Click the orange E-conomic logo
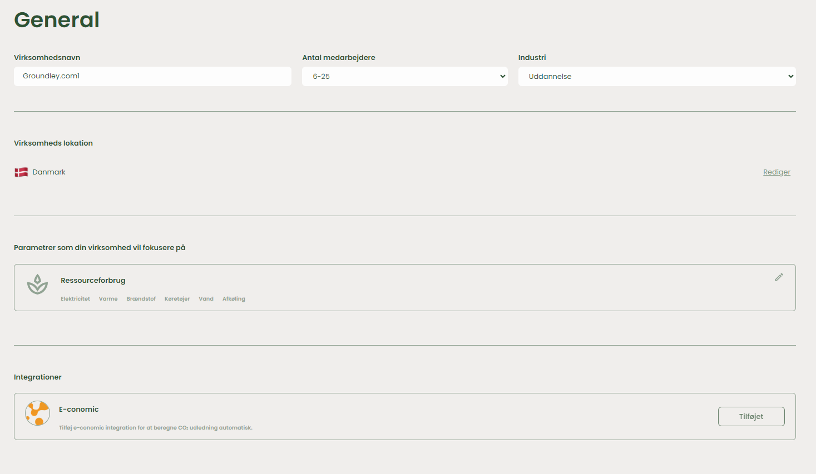The height and width of the screenshot is (474, 816). 37,413
